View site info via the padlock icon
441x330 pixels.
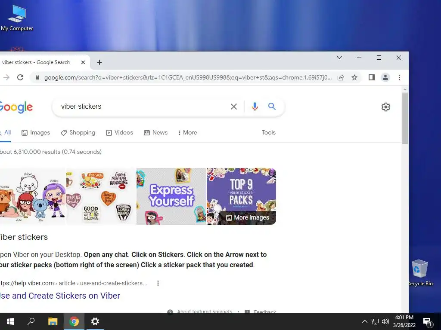click(x=37, y=77)
